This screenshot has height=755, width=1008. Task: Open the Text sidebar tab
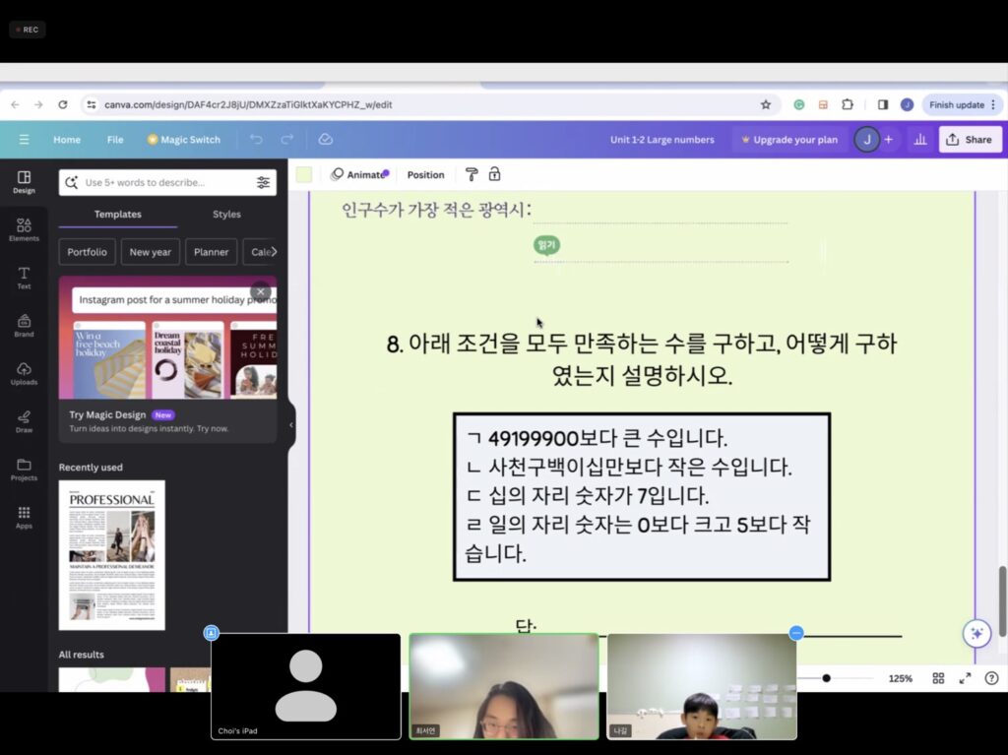point(24,278)
